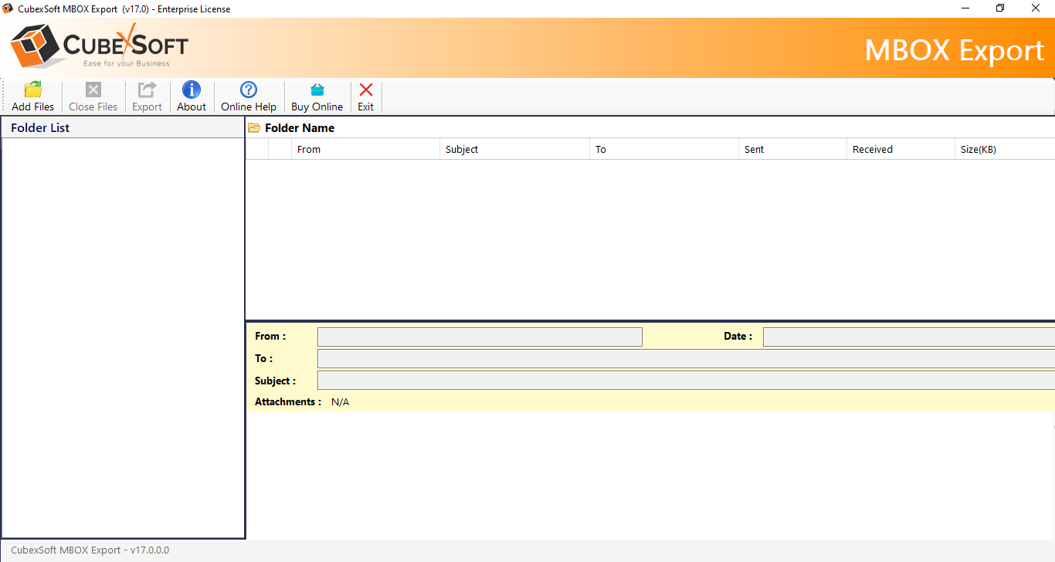
Task: Select the Folder List panel header
Action: (40, 127)
